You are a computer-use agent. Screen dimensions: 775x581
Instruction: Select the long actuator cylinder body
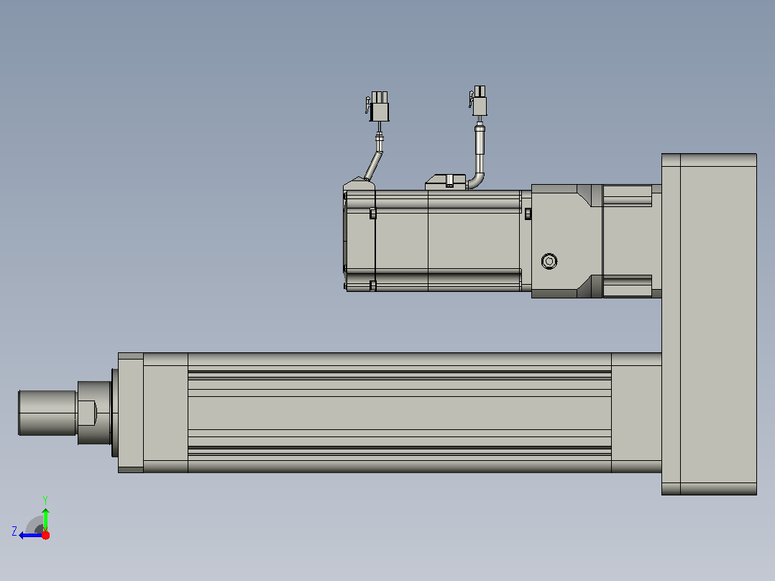[400, 413]
